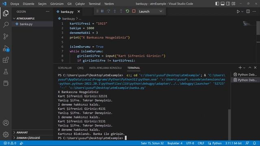Viewport: 260px width, 146px height.
Task: Close the bottom panel
Action: pyautogui.click(x=255, y=68)
